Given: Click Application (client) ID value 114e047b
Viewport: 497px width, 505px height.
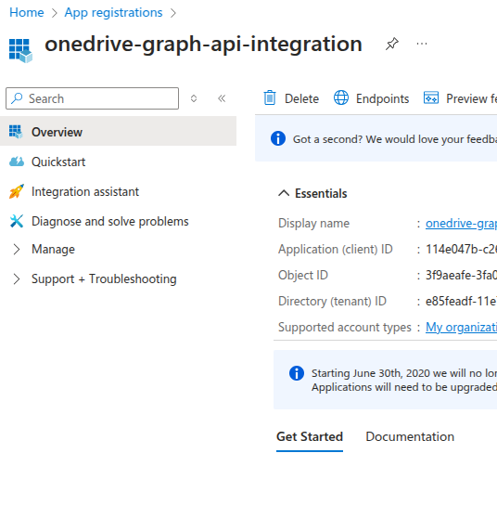Looking at the screenshot, I should pos(461,249).
